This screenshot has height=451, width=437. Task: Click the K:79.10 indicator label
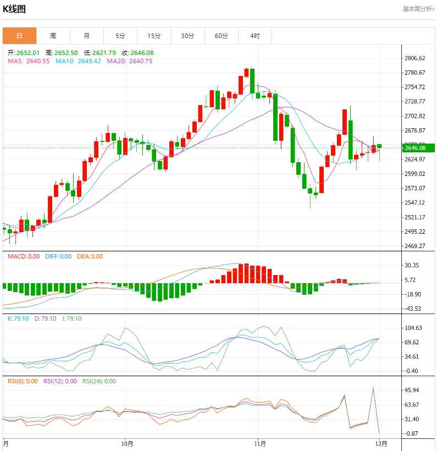pos(18,318)
